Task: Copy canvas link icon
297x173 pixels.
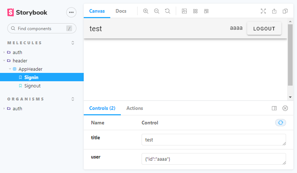Action: tap(285, 11)
